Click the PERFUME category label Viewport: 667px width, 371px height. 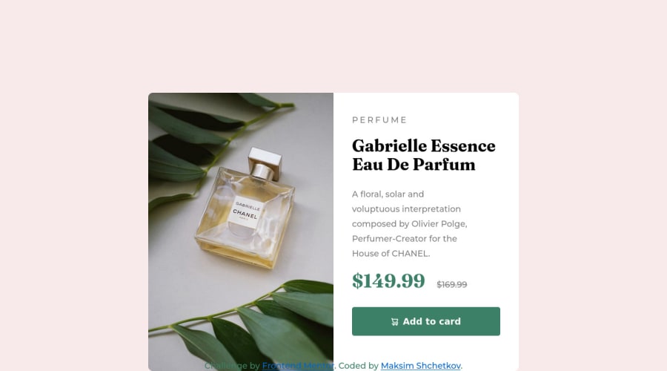(x=379, y=119)
